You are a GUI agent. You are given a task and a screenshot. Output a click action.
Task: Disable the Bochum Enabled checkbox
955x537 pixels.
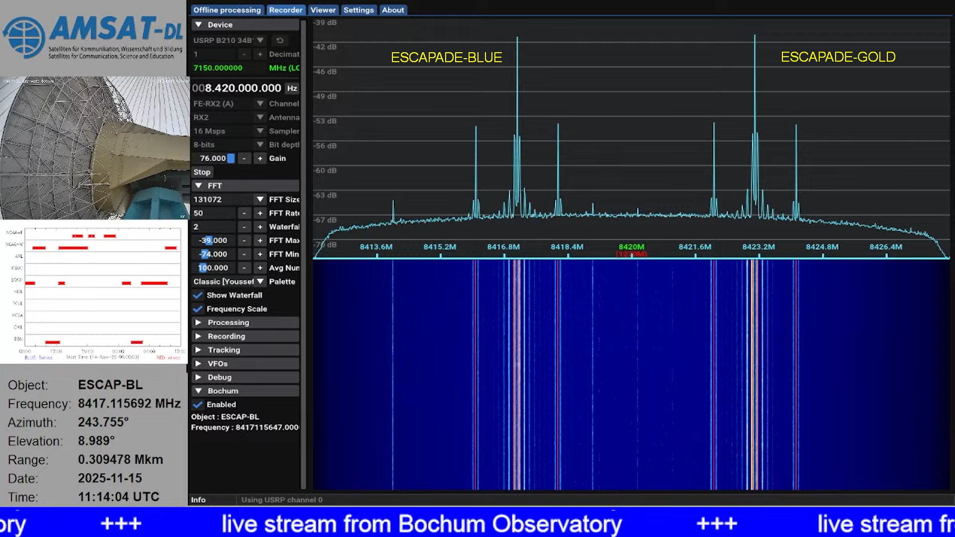[x=198, y=404]
